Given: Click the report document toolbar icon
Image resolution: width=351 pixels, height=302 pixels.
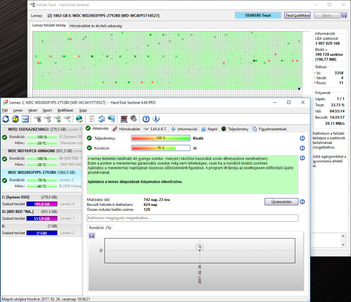Looking at the screenshot, I should click(92, 119).
